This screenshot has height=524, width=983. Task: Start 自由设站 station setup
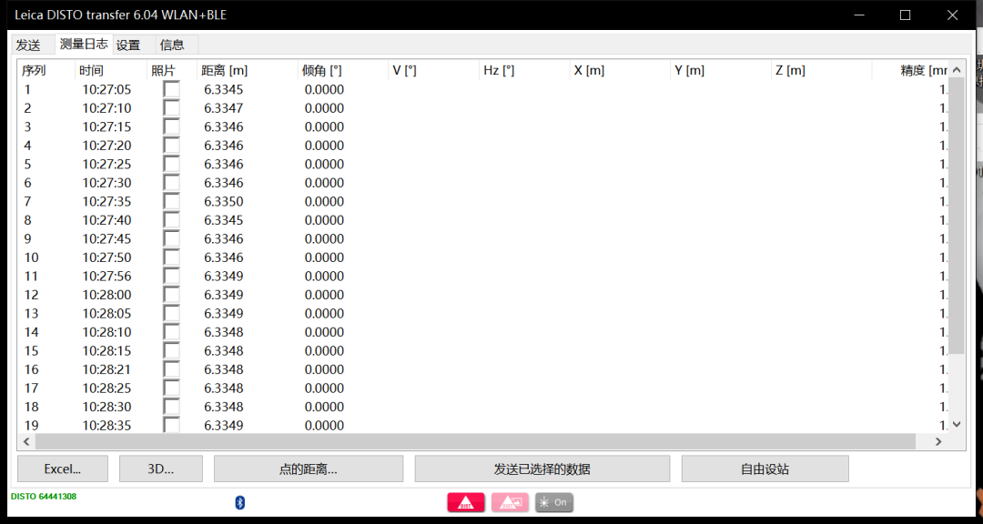pyautogui.click(x=765, y=469)
